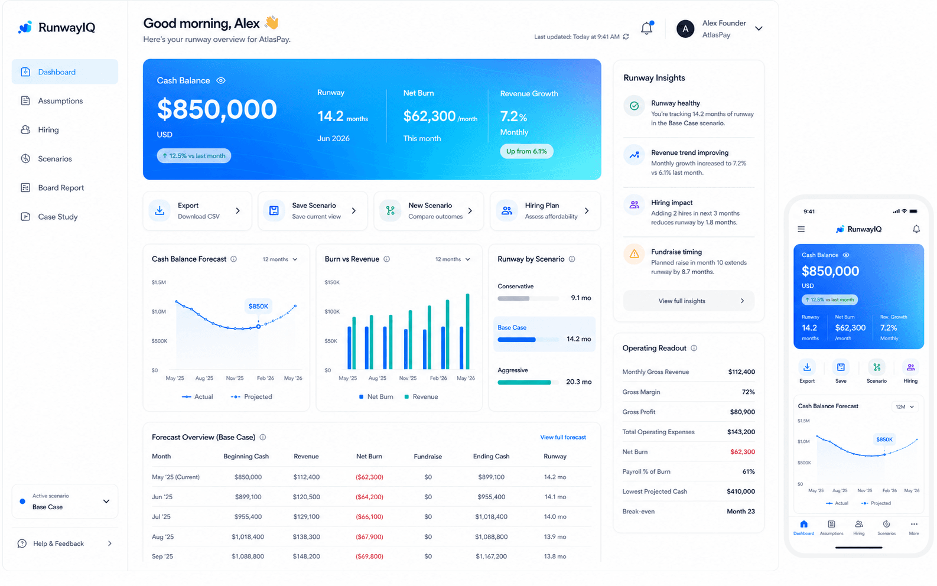
Task: Open 12 months dropdown in Burn vs Revenue
Action: coord(453,259)
